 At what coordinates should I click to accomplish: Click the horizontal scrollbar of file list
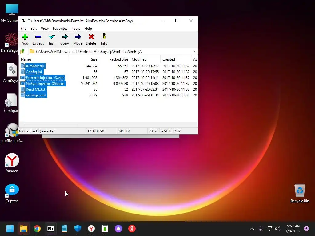click(x=50, y=124)
